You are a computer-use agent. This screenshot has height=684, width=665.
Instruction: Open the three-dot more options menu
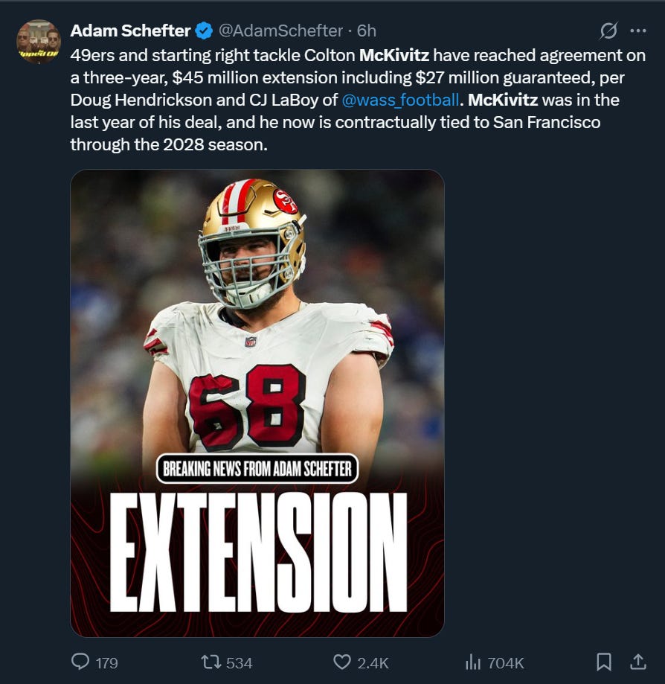(638, 31)
